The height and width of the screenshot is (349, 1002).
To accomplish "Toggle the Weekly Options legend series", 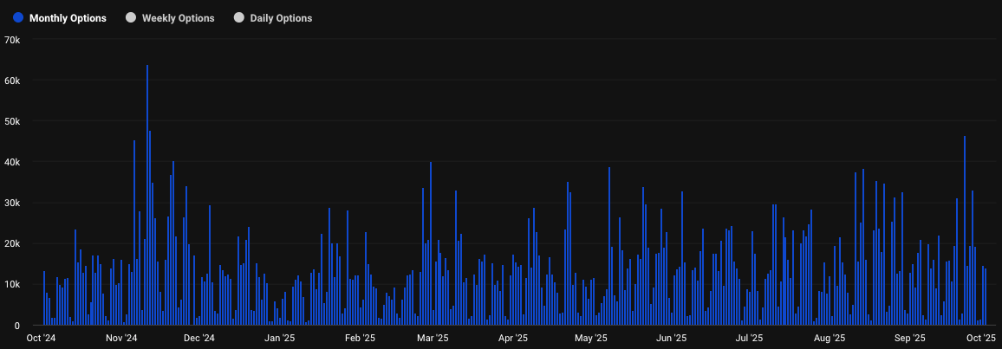I will 170,18.
